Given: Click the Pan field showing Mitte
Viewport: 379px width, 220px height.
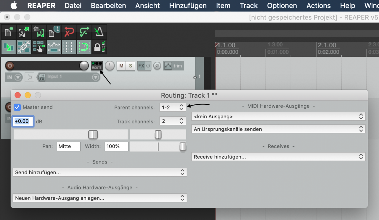Looking at the screenshot, I should pyautogui.click(x=68, y=146).
